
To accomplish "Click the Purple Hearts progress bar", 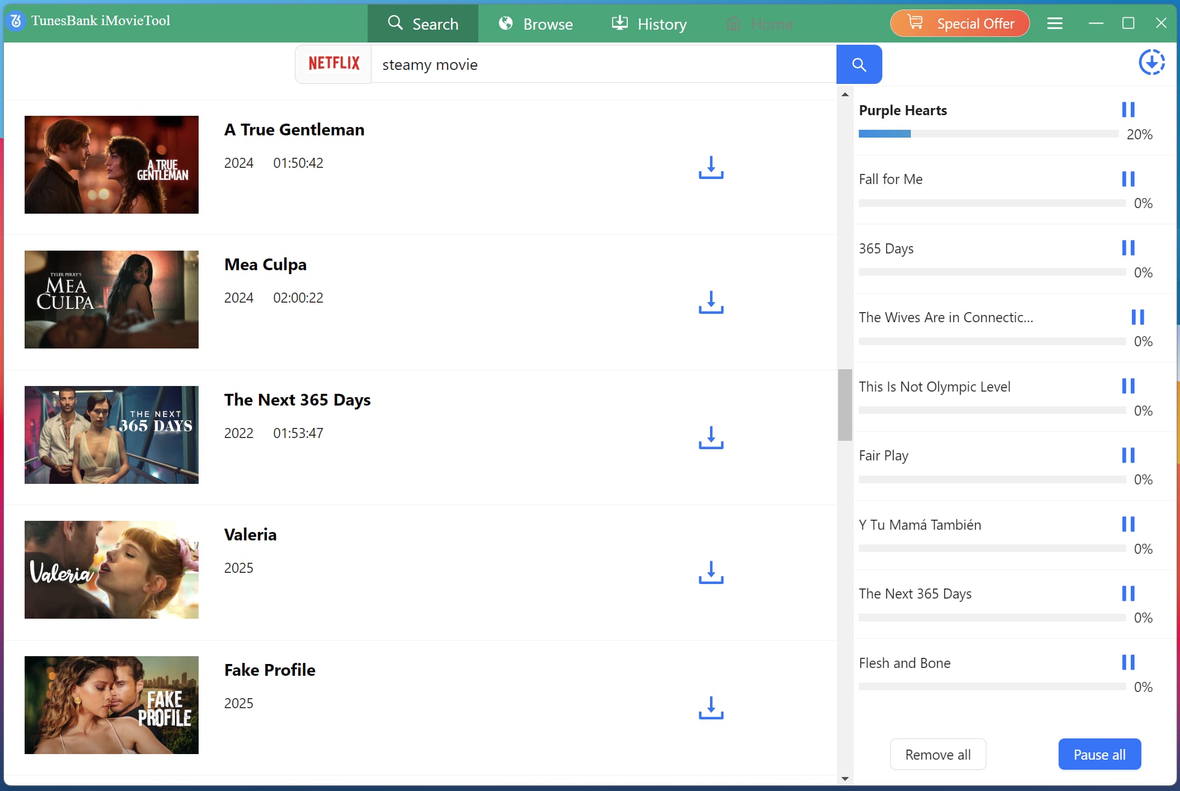I will coord(988,134).
